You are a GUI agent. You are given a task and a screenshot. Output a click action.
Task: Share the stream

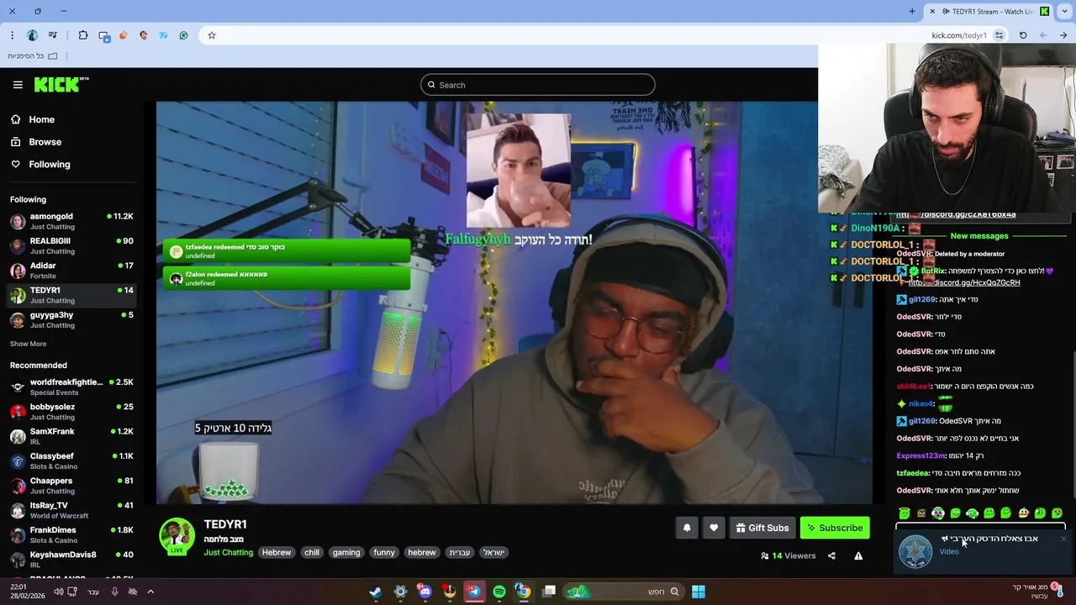click(x=831, y=555)
